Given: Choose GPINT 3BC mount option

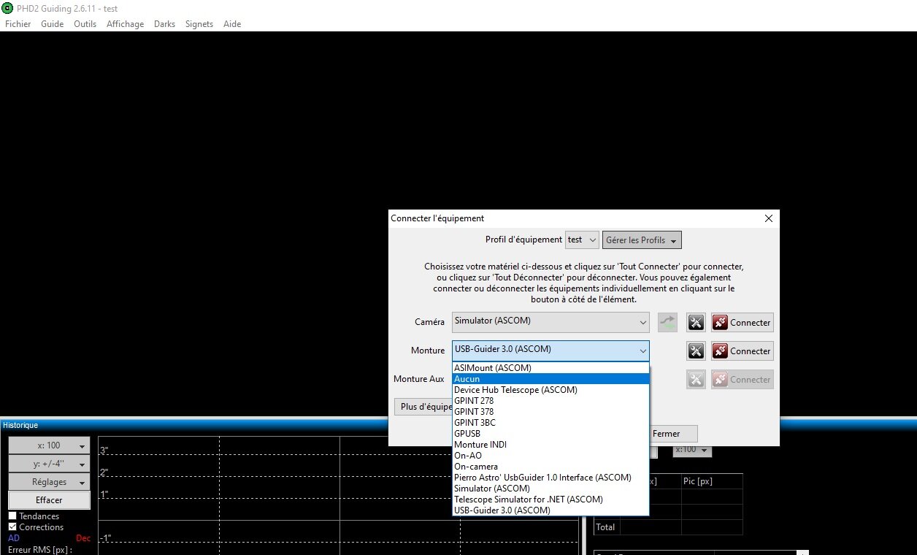Looking at the screenshot, I should coord(550,423).
